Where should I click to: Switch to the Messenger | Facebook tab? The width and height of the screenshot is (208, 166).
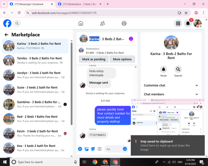click(31, 4)
